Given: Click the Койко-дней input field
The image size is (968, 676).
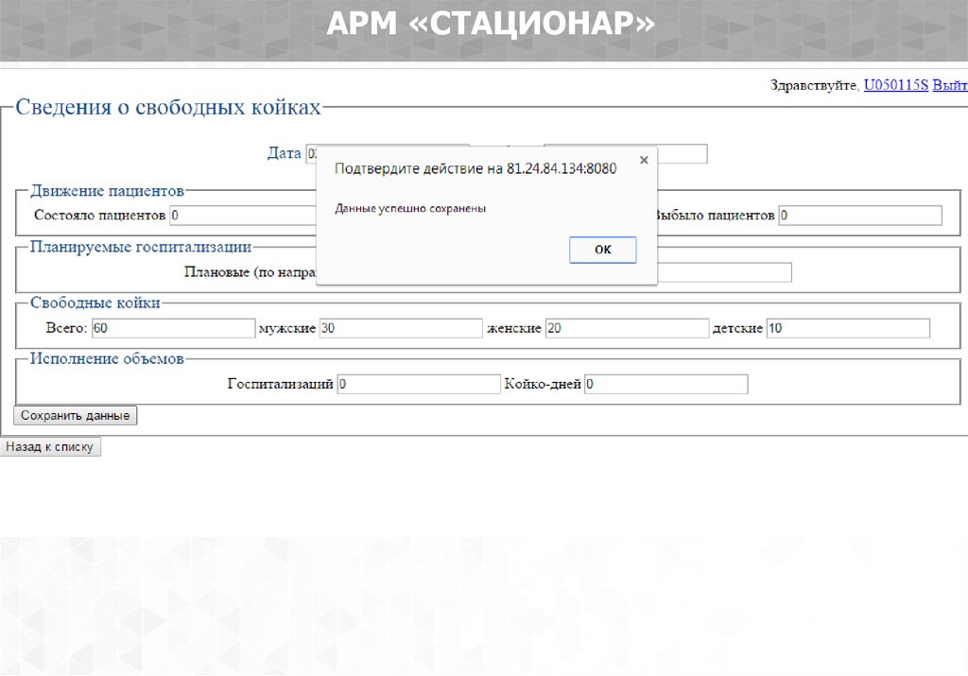Looking at the screenshot, I should (x=665, y=384).
